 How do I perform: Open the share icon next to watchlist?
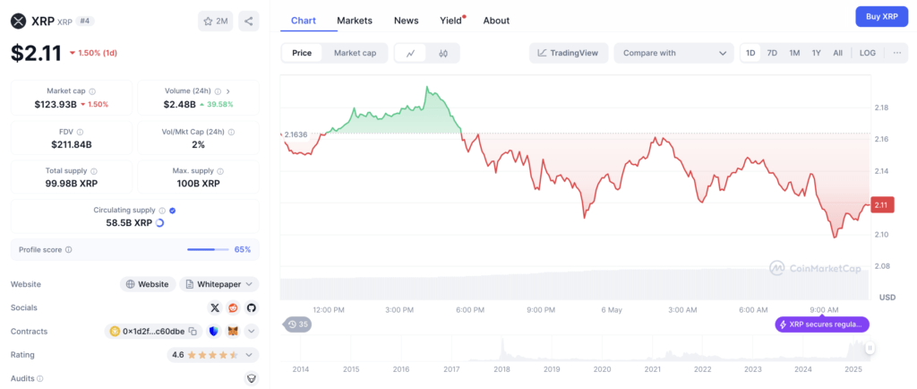pyautogui.click(x=249, y=21)
